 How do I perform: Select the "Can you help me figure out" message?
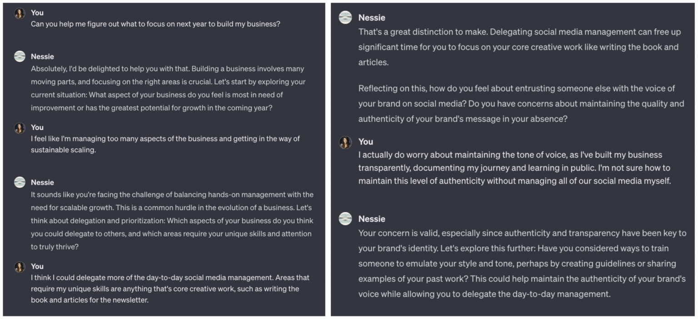155,24
